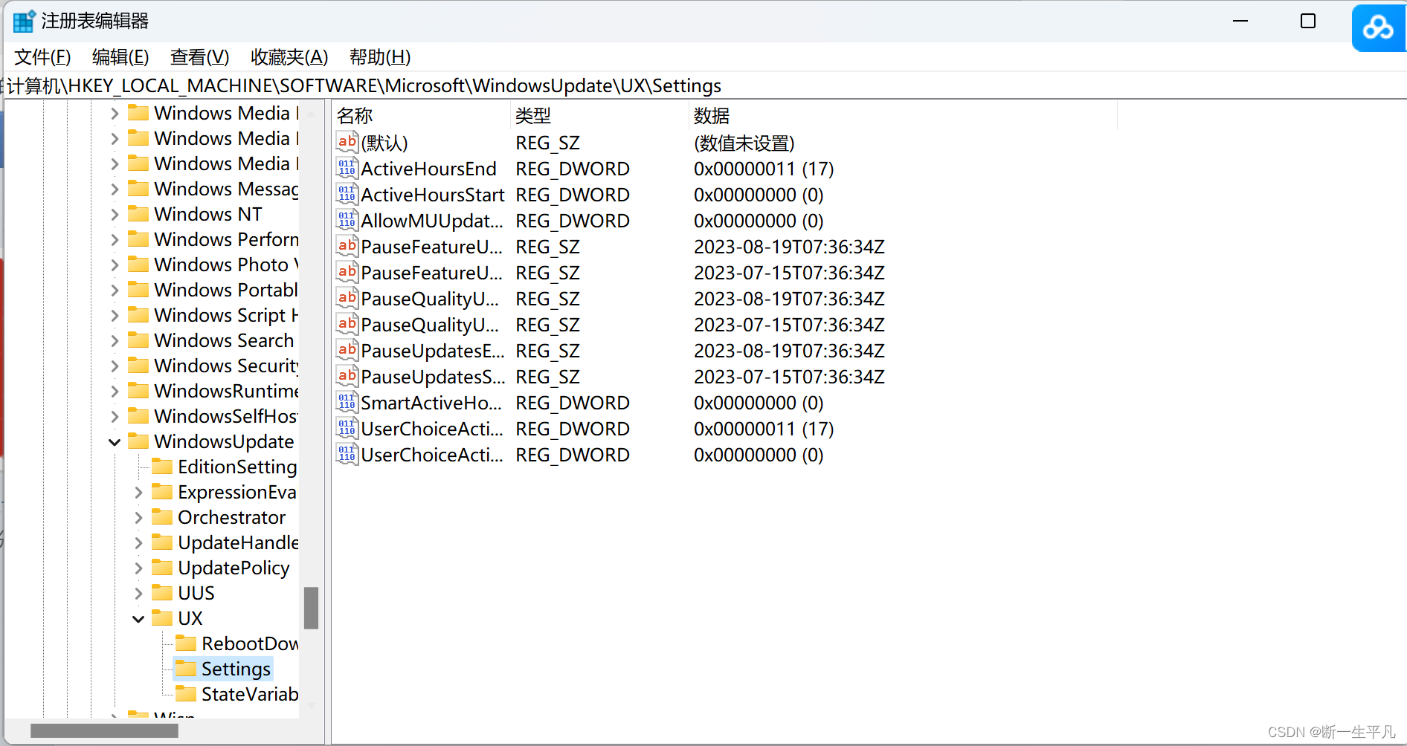This screenshot has height=746, width=1407.
Task: Expand the UUS tree node
Action: 138,594
